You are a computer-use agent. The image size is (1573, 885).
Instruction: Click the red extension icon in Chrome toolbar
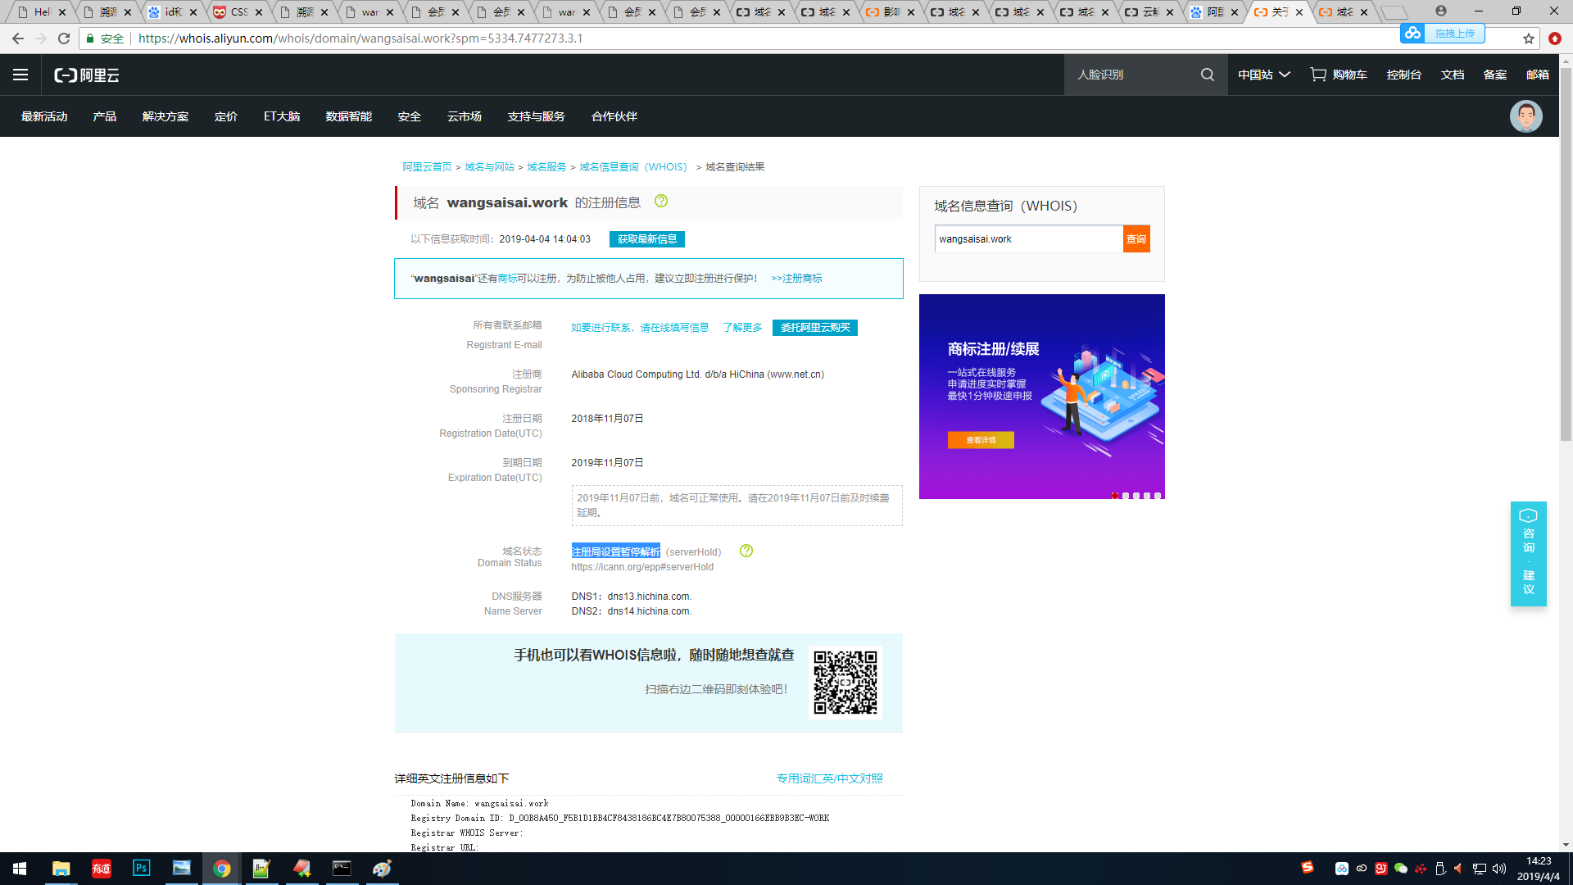(x=1555, y=39)
